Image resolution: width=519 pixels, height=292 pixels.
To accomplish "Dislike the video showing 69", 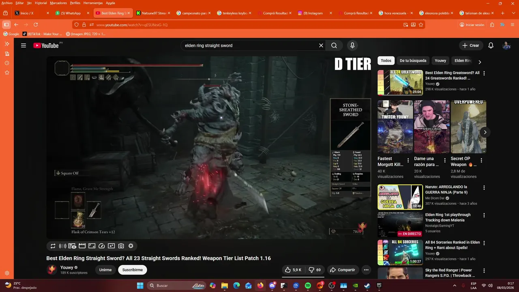I will [315, 270].
